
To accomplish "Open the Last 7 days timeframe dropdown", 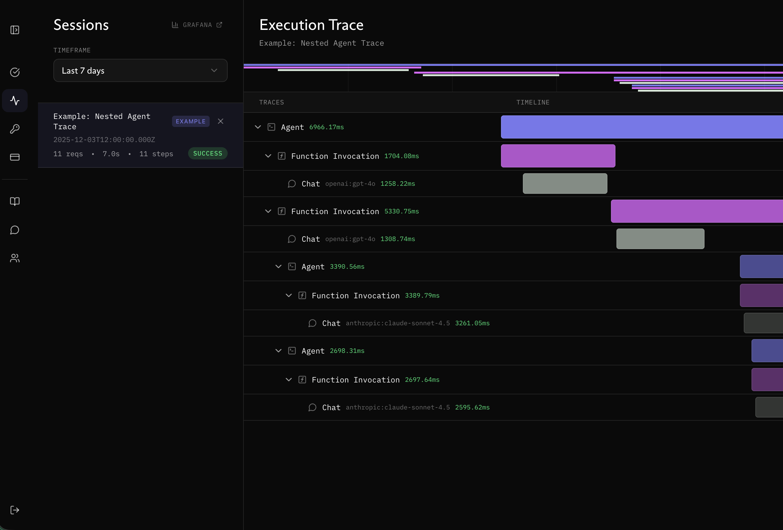I will pos(140,70).
